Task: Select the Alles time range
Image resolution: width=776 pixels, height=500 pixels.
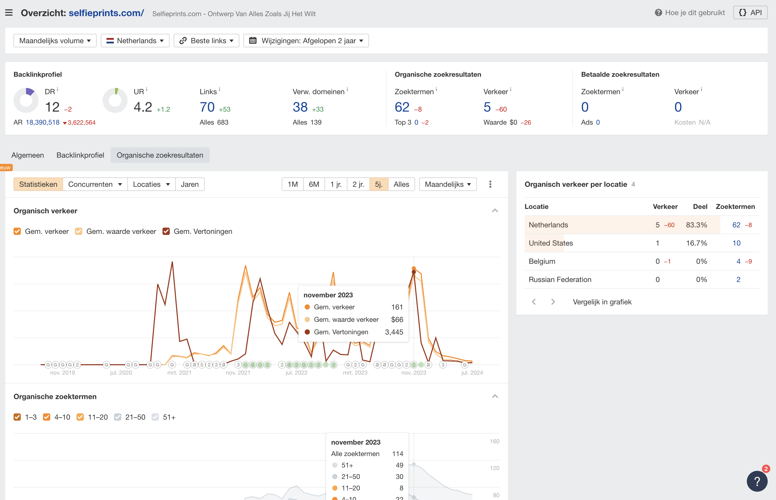Action: pyautogui.click(x=401, y=184)
